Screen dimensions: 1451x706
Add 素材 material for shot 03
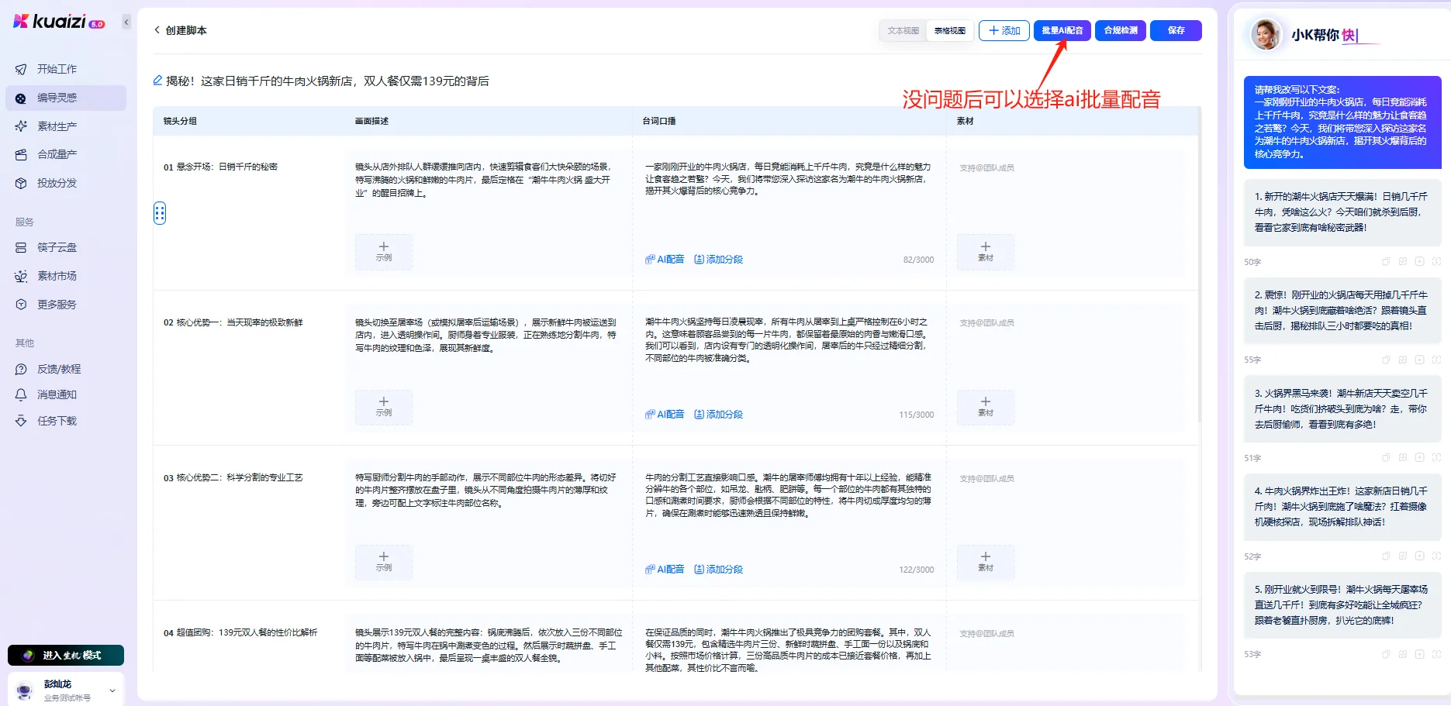click(x=986, y=562)
